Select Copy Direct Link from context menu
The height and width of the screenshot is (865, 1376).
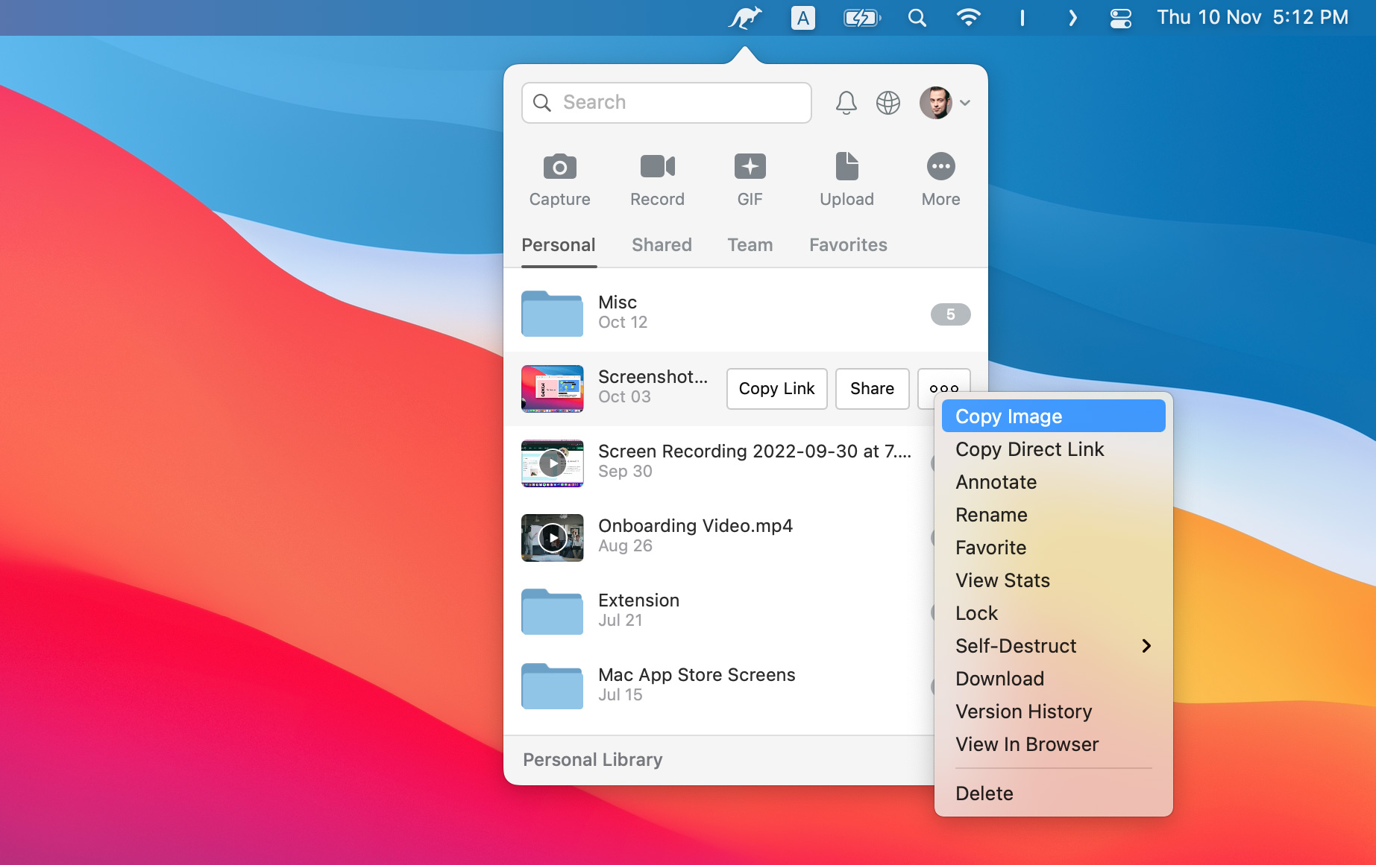point(1029,449)
